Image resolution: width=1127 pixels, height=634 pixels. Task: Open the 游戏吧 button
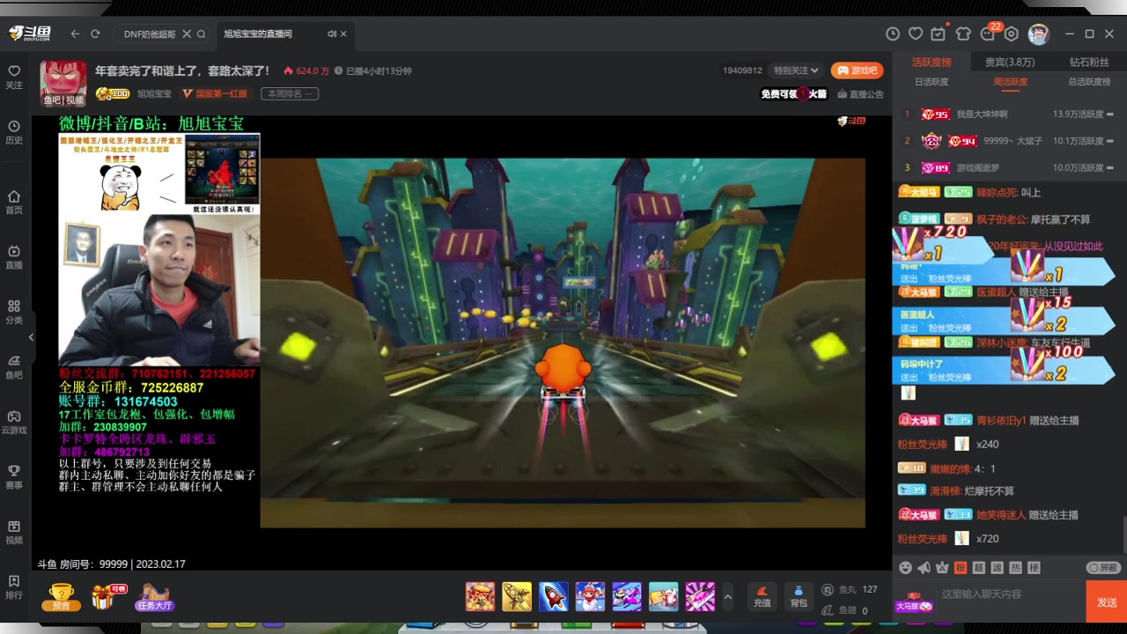pyautogui.click(x=858, y=70)
